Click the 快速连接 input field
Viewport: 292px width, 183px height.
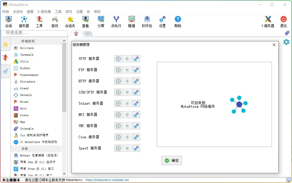click(34, 33)
